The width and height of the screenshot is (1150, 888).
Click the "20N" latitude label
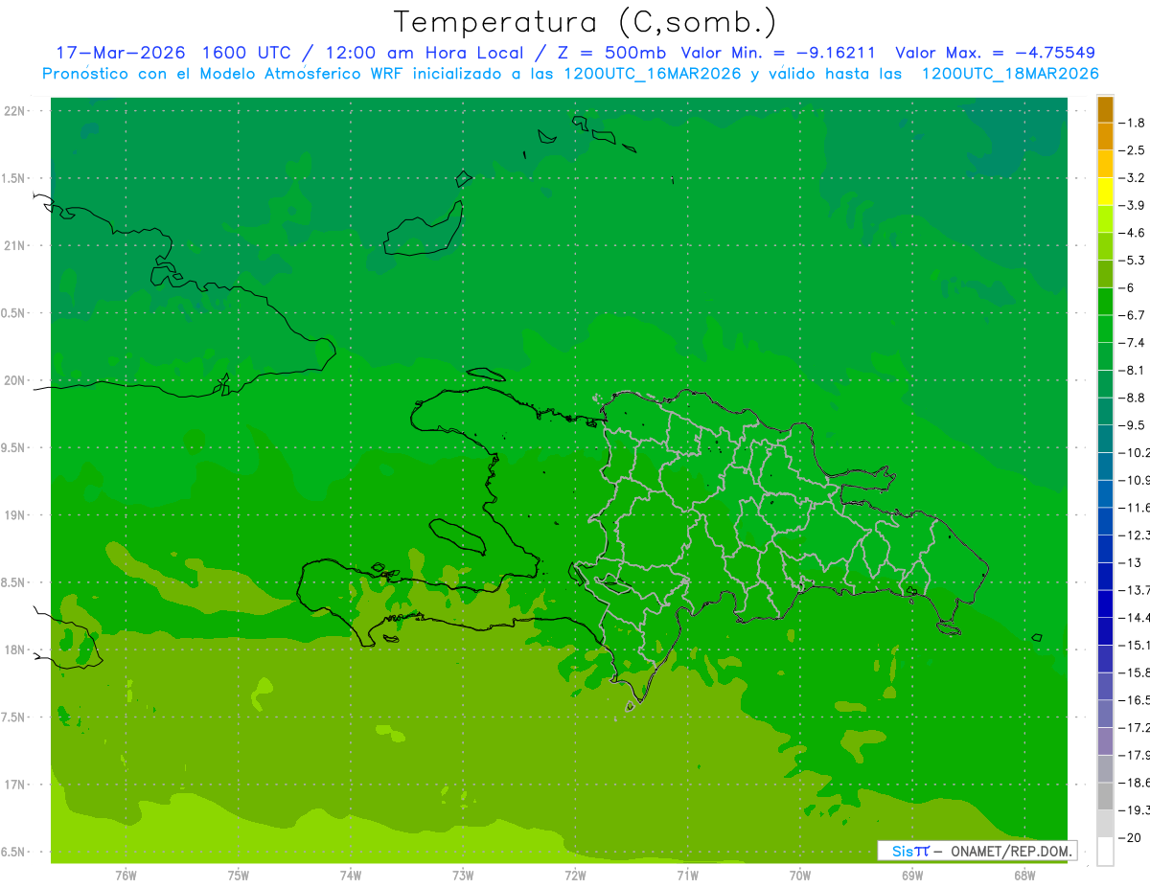coord(13,380)
